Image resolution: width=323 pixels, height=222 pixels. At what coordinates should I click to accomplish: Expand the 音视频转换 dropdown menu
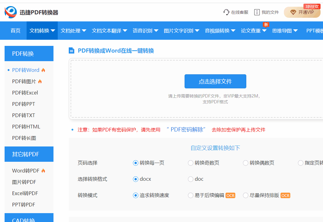[x=220, y=31]
